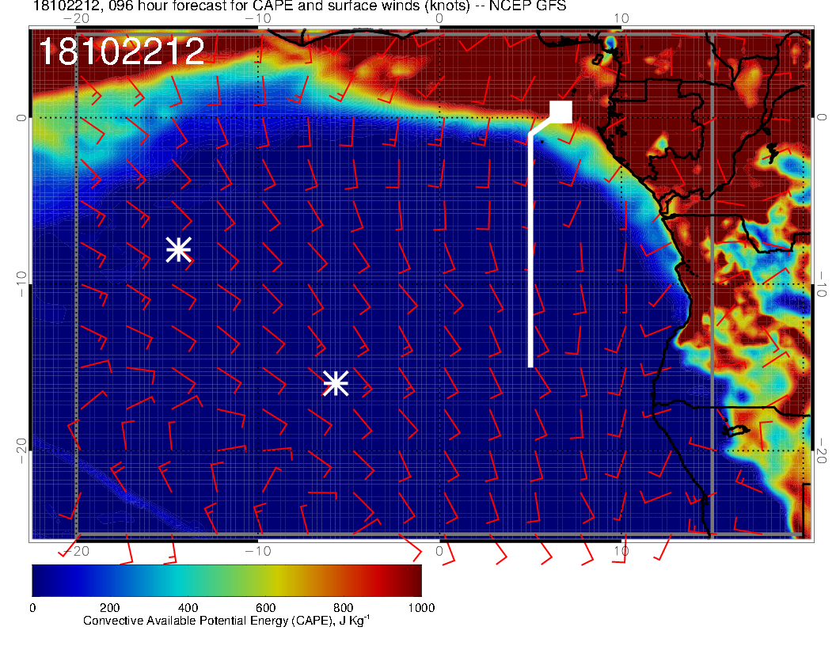Click the plot title mentioning NCEP GFS
The image size is (836, 646).
[x=299, y=6]
